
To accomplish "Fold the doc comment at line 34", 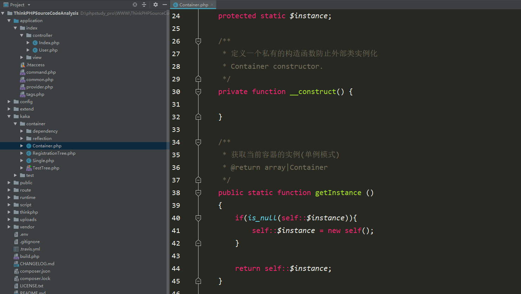I will click(x=198, y=142).
